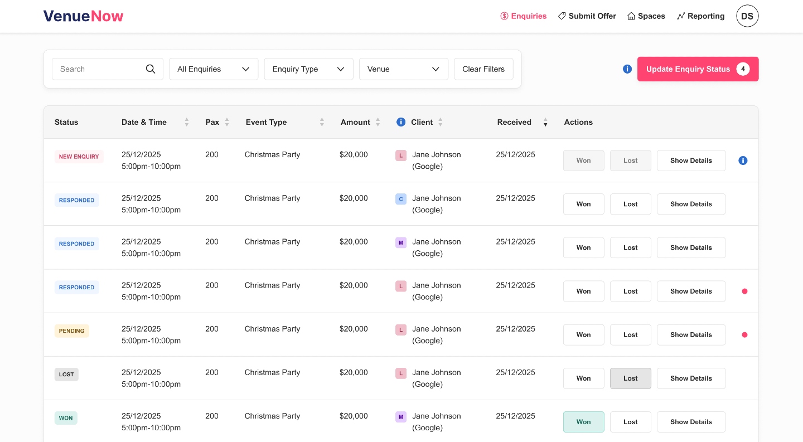Click NEW ENQUIRY status tag
Screen dimensions: 803x442
79,157
